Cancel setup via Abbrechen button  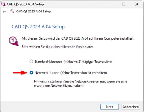pos(130,107)
